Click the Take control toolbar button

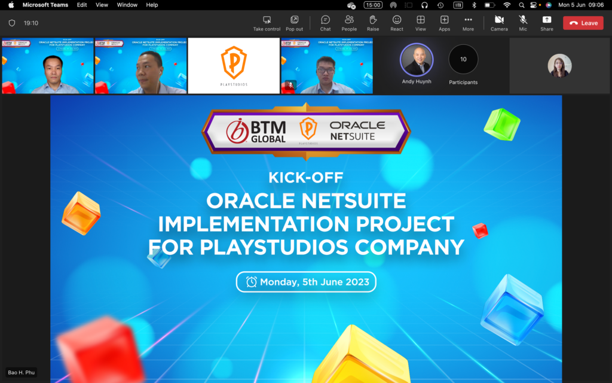tap(267, 23)
